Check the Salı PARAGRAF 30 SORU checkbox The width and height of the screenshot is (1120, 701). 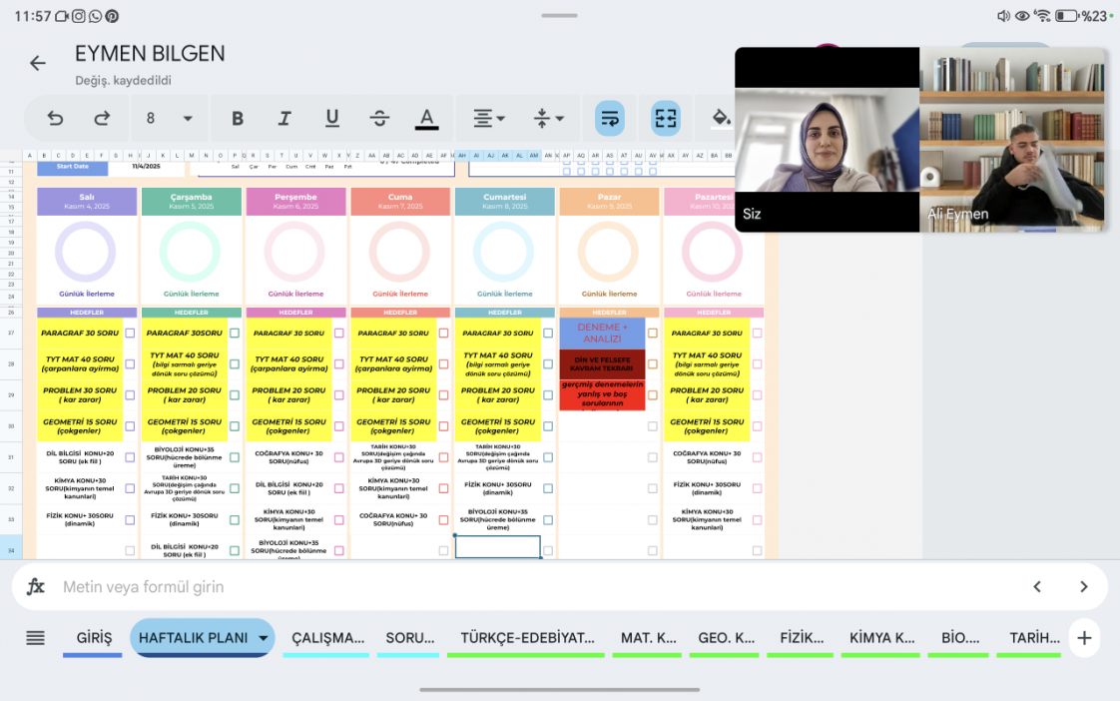point(130,333)
